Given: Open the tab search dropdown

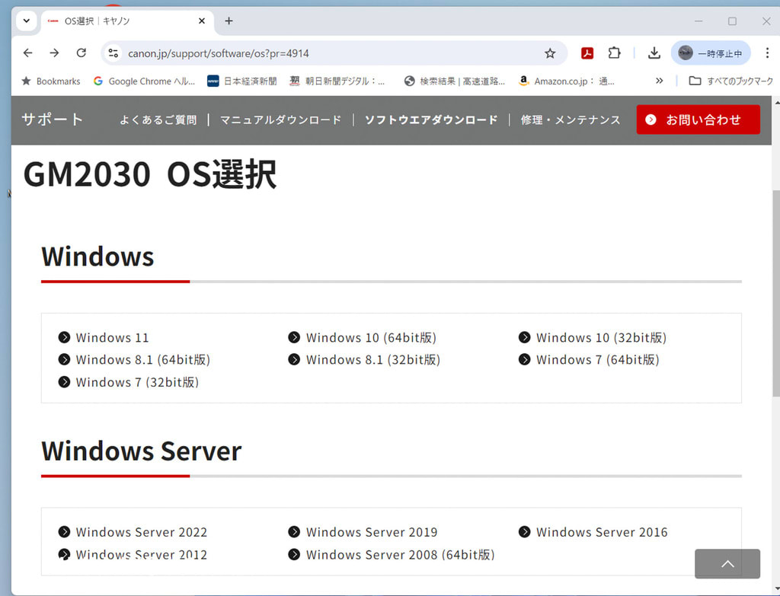Looking at the screenshot, I should coord(27,21).
